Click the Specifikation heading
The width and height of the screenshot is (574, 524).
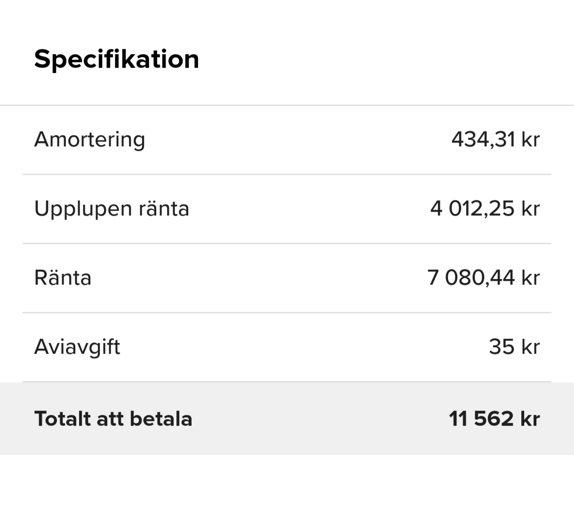tap(116, 58)
